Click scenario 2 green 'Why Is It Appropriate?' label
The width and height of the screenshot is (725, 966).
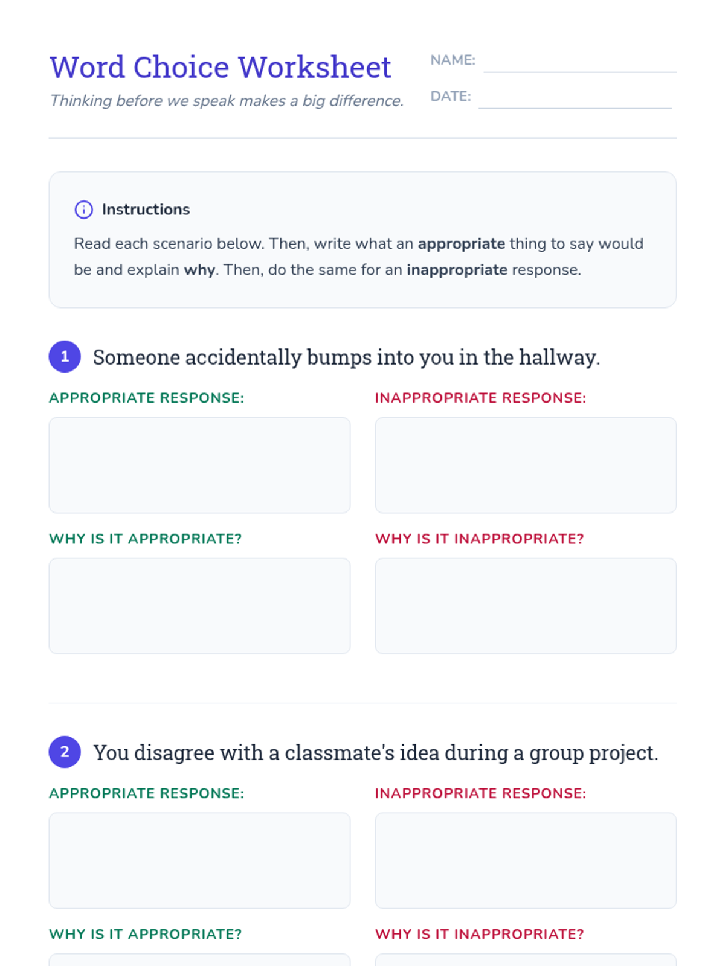(145, 934)
